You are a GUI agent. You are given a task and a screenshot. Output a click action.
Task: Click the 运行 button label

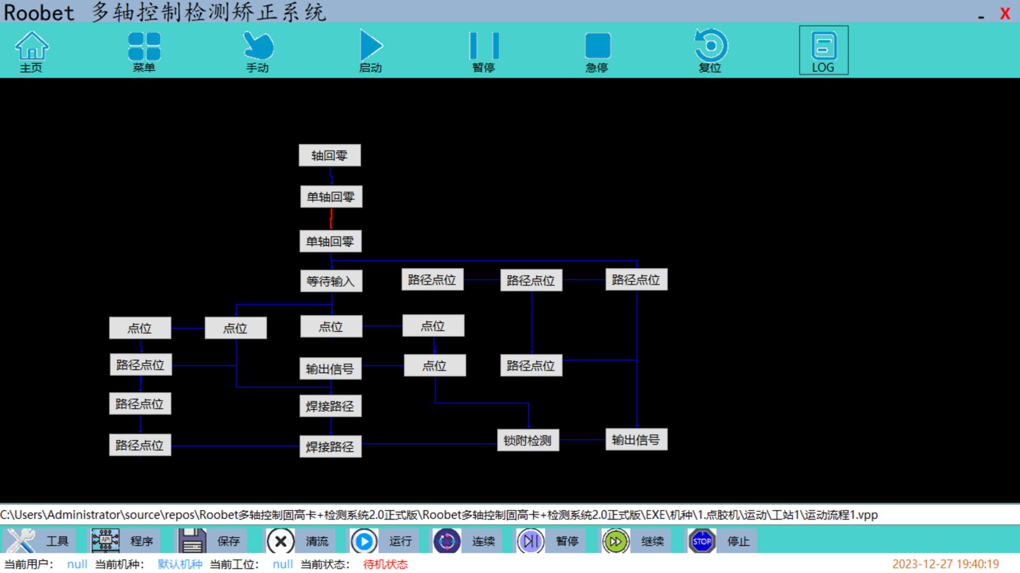point(400,541)
